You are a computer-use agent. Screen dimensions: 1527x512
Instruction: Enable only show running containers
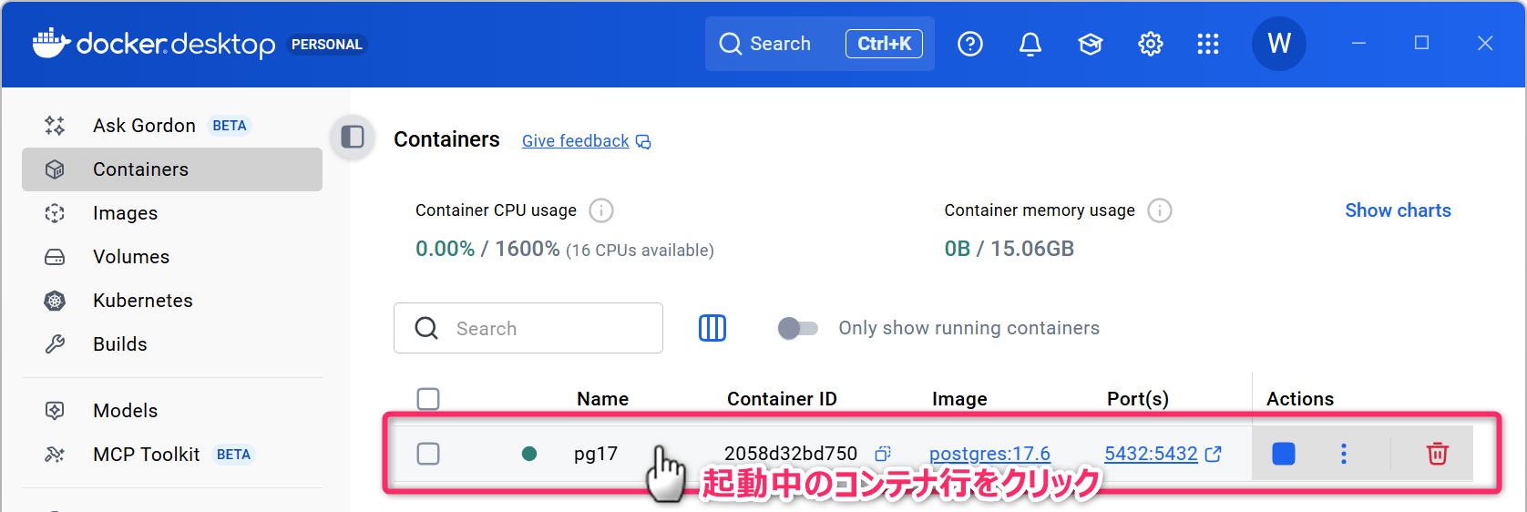(797, 328)
